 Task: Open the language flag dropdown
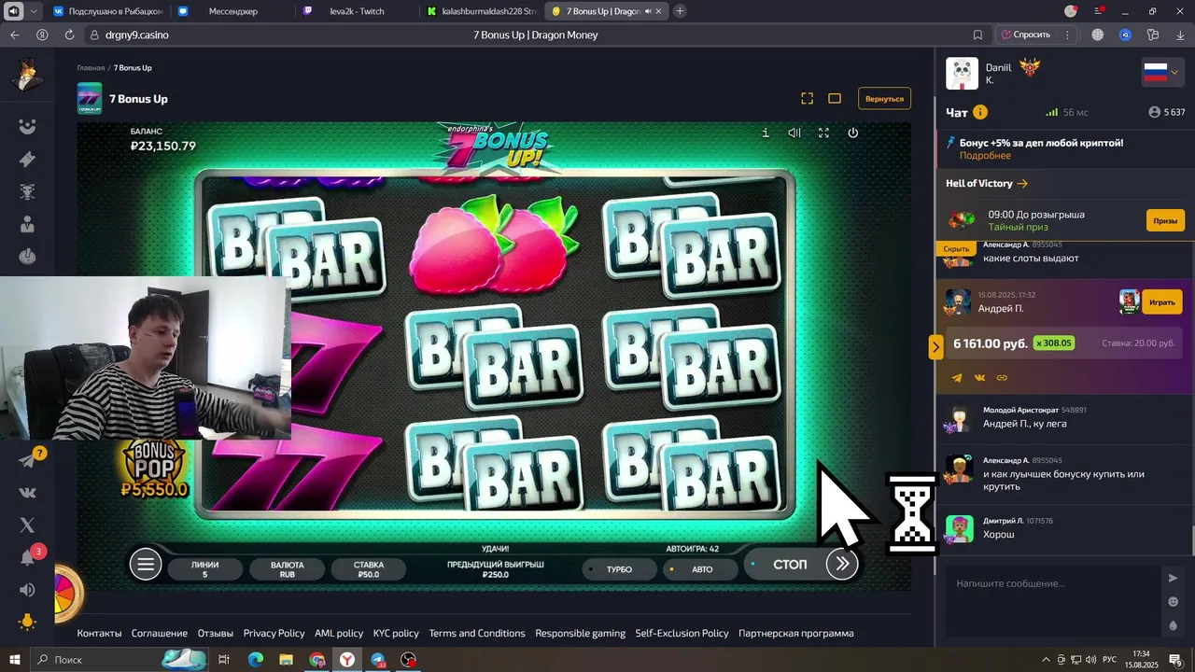point(1162,73)
